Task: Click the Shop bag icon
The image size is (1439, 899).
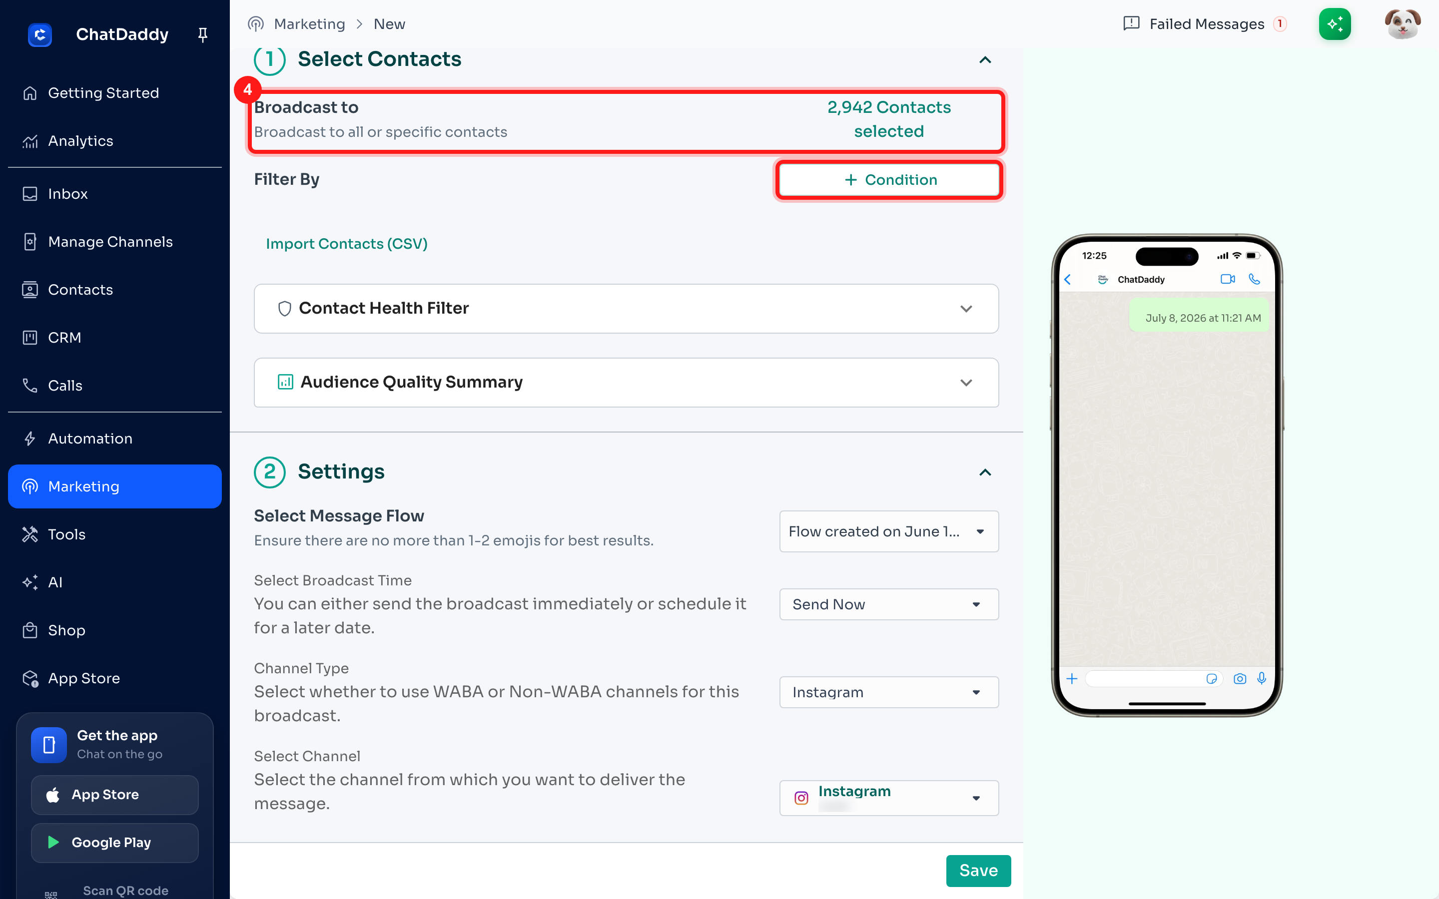Action: (x=30, y=630)
